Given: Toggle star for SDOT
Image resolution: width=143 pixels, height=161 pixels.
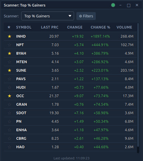Looking at the screenshot, I should coord(9,113).
